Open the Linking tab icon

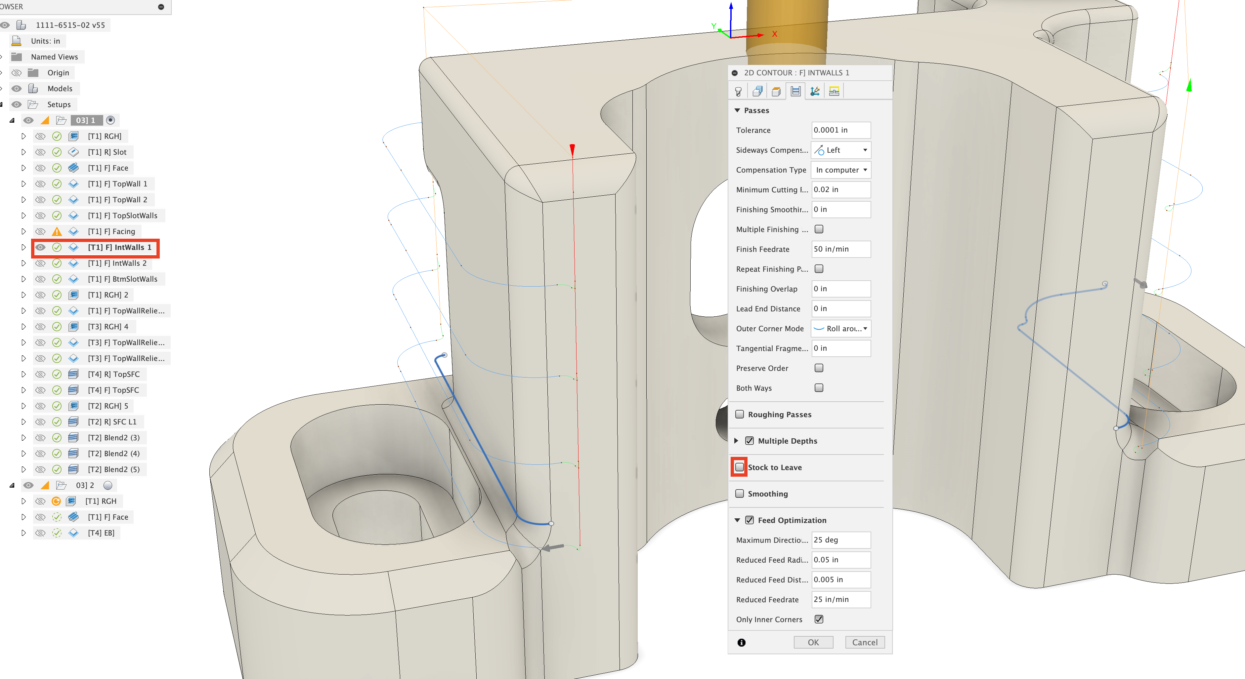tap(815, 91)
